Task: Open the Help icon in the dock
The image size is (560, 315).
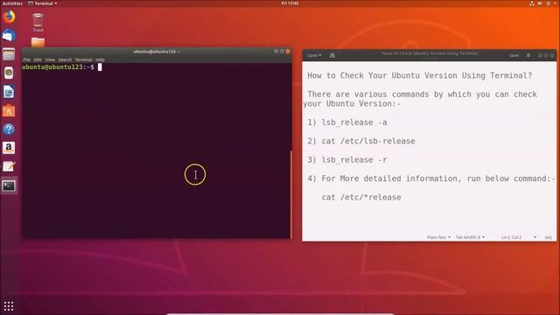Action: point(9,129)
